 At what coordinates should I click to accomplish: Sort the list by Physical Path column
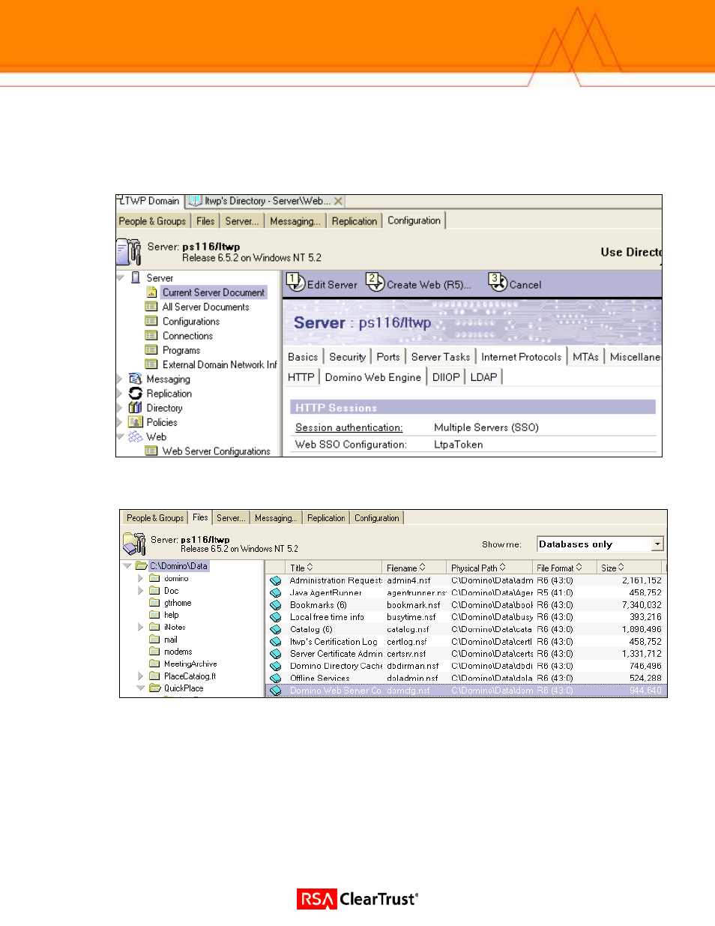(489, 568)
